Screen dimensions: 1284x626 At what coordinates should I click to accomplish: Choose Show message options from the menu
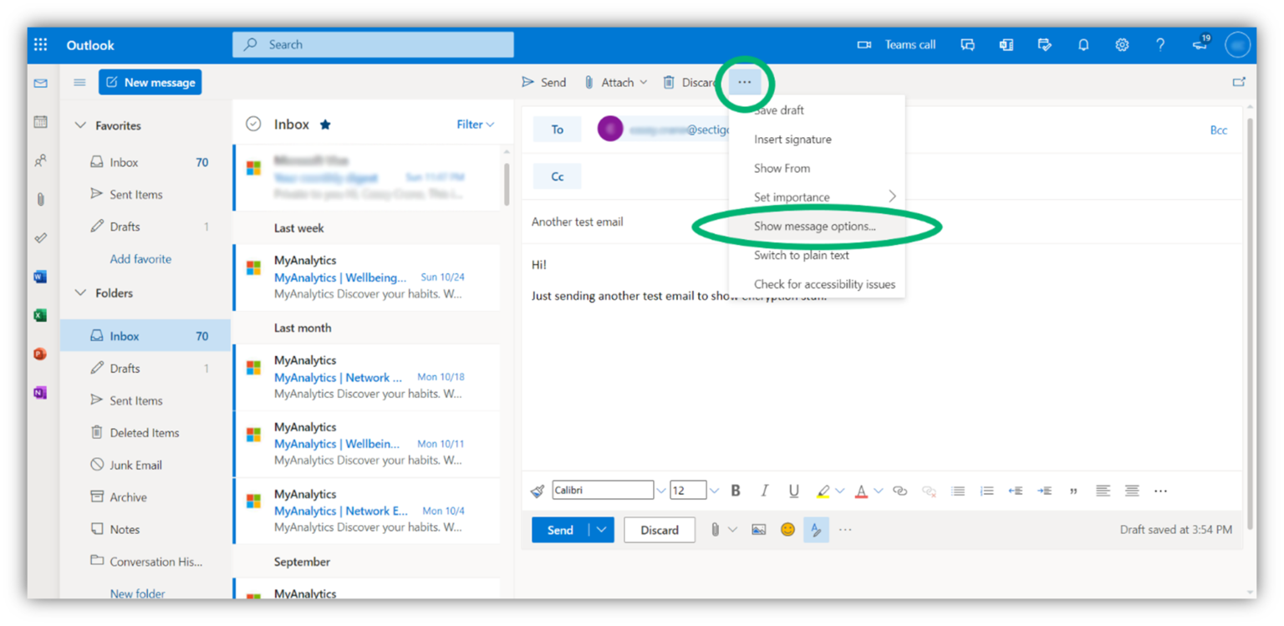click(x=815, y=226)
